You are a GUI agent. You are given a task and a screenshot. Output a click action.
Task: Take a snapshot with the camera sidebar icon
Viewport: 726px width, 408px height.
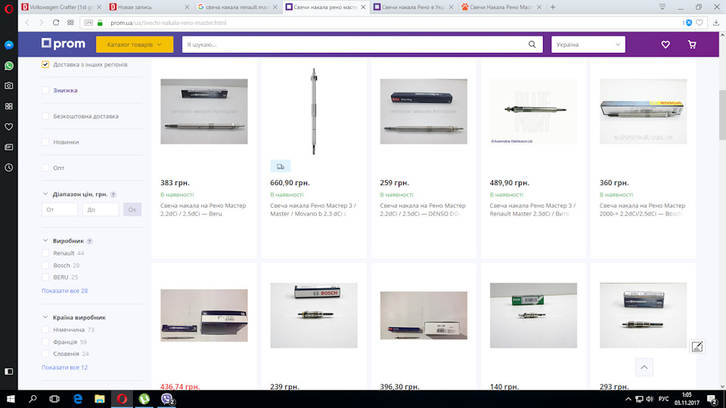[x=9, y=85]
